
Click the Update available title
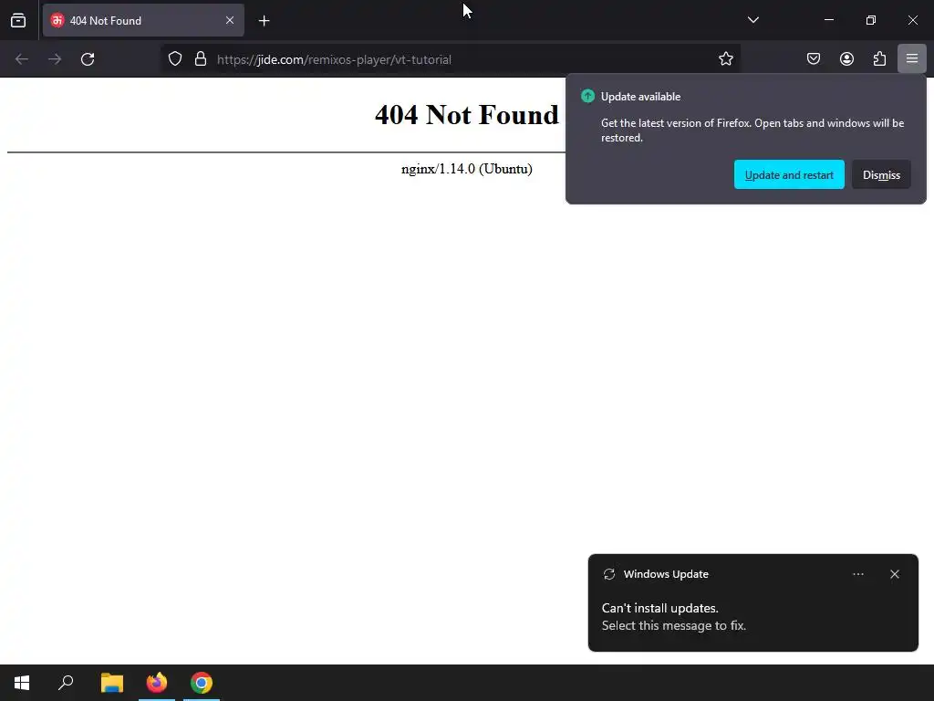pos(640,97)
